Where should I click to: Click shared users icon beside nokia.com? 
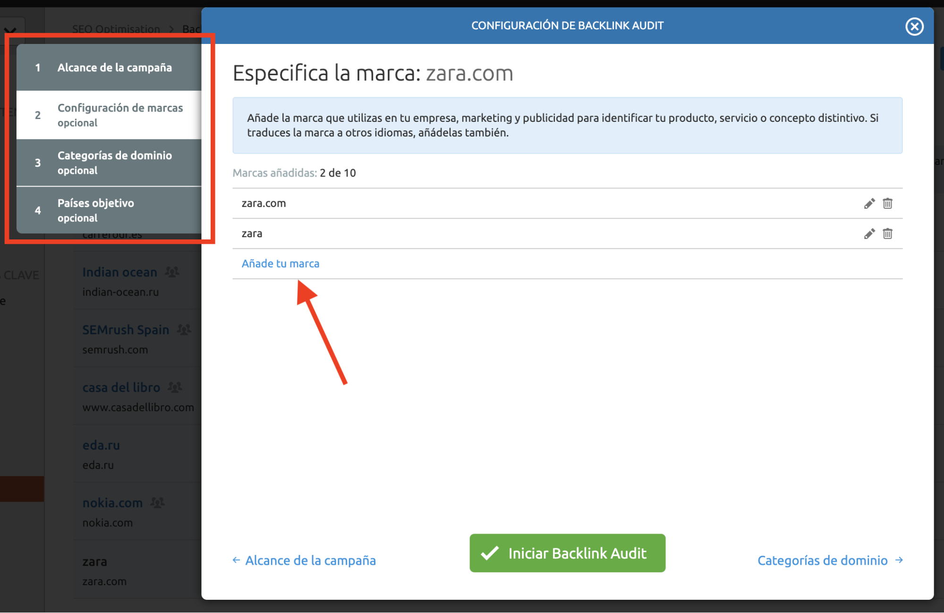[x=157, y=502]
